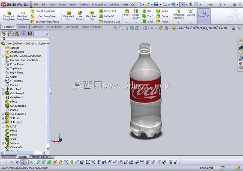The image size is (243, 171).
Task: Expand the Annotations tree node
Action: click(x=3, y=52)
